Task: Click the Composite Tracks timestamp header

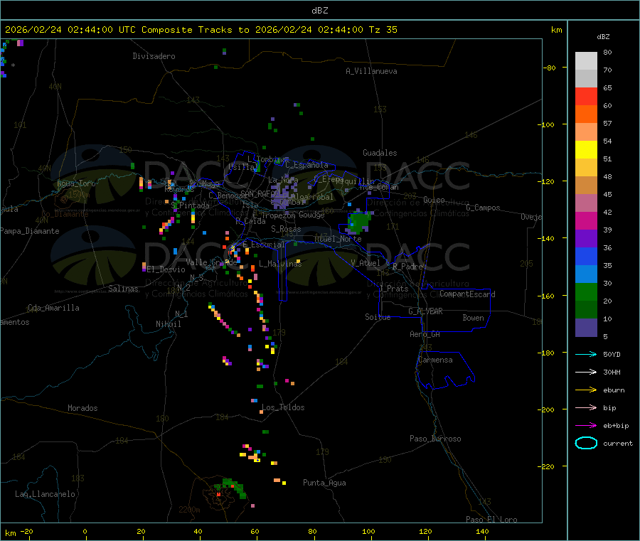Action: tap(201, 30)
